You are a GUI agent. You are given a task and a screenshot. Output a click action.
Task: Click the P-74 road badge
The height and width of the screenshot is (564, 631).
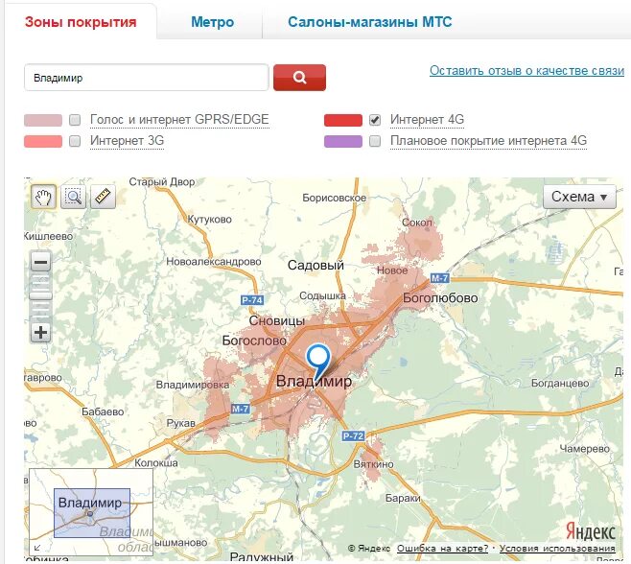[252, 300]
